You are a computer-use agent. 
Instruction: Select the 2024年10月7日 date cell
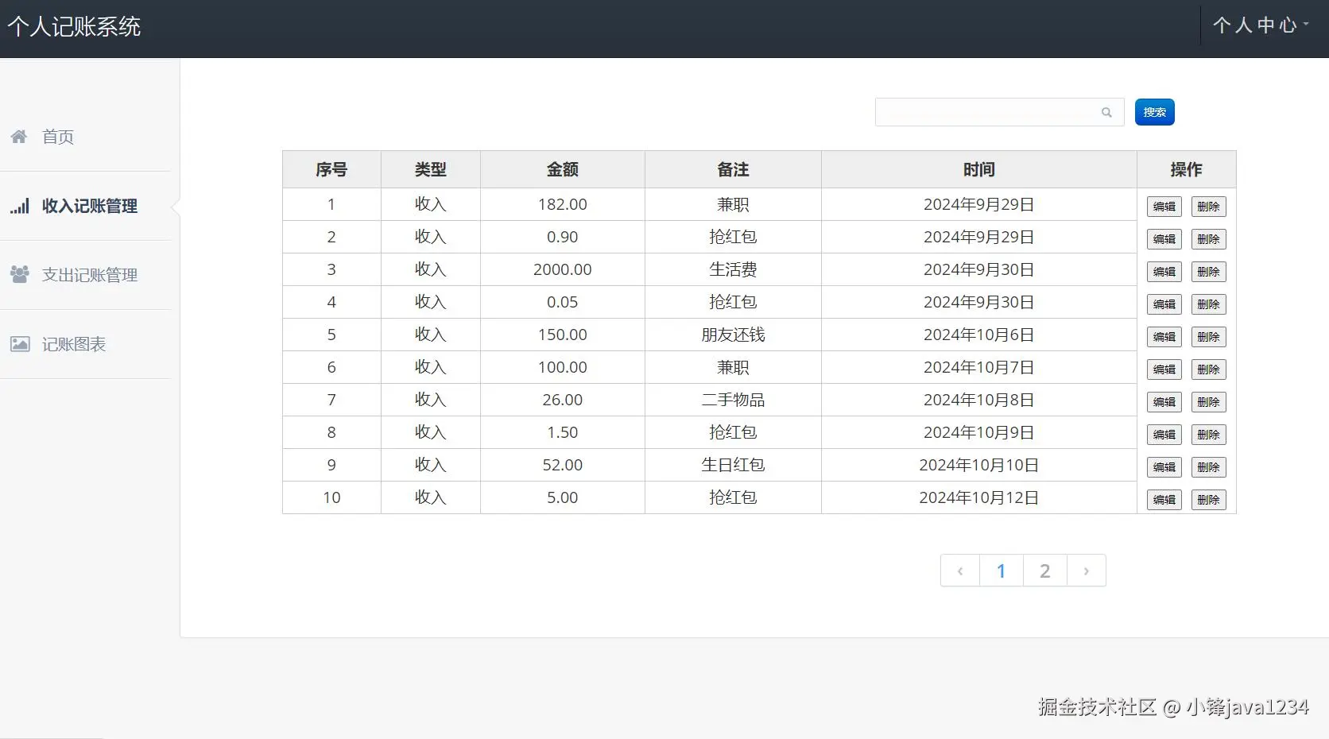click(x=979, y=367)
